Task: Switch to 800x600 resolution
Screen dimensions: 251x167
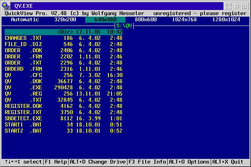Action: pyautogui.click(x=146, y=19)
